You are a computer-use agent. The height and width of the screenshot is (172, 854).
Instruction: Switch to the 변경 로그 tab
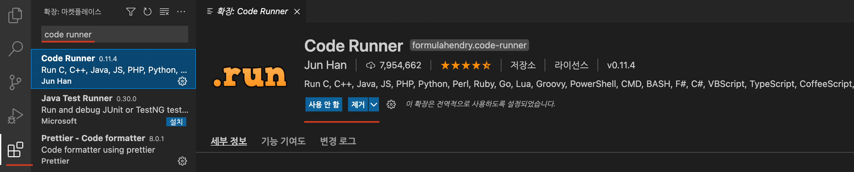pos(338,141)
